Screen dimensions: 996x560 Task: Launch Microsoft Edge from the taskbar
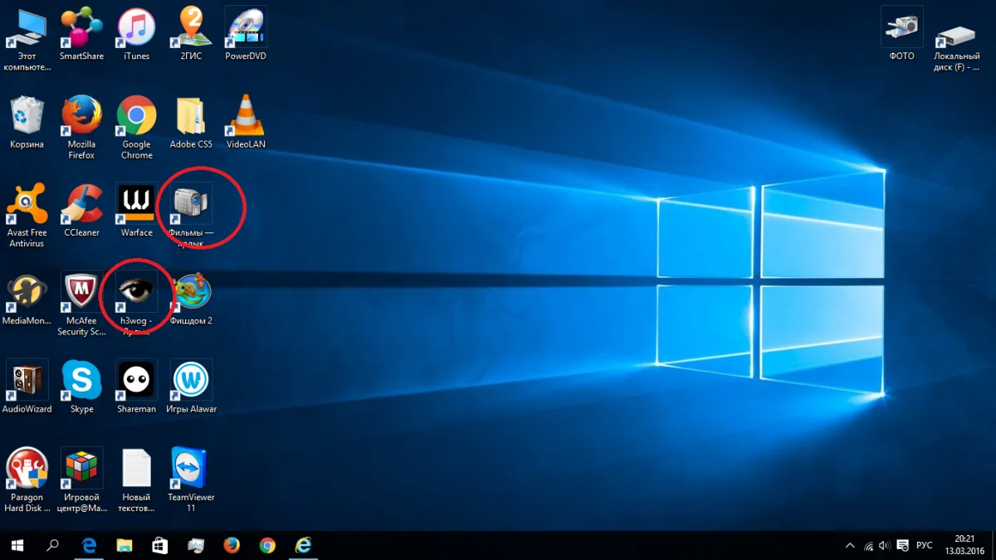89,545
